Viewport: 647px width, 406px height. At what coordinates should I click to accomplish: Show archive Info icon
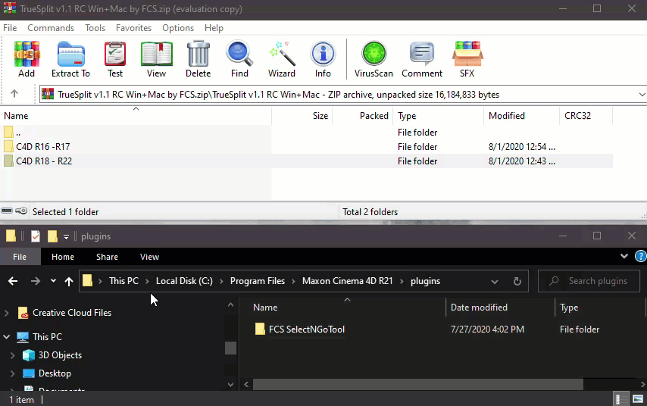[x=323, y=54]
